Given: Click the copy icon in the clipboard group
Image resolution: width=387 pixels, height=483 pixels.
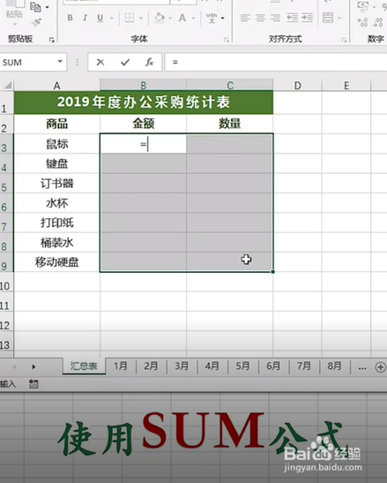Looking at the screenshot, I should tap(35, 7).
